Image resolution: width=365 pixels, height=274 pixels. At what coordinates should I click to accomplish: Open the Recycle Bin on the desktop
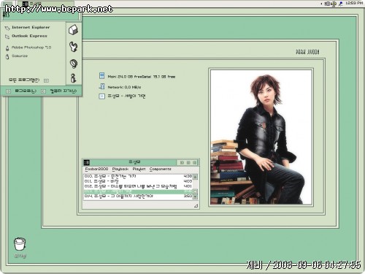20,247
